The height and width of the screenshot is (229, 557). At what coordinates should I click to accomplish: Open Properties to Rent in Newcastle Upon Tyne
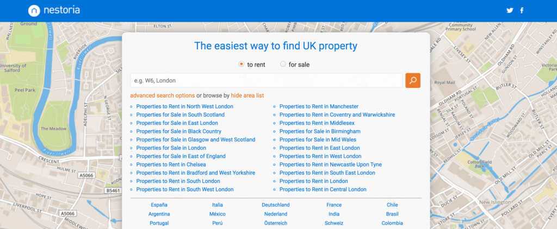pos(330,164)
